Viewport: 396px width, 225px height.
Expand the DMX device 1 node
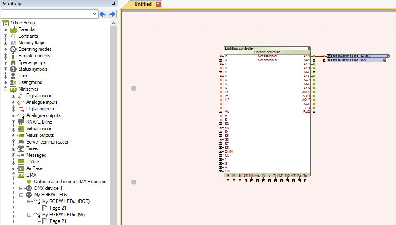click(21, 188)
